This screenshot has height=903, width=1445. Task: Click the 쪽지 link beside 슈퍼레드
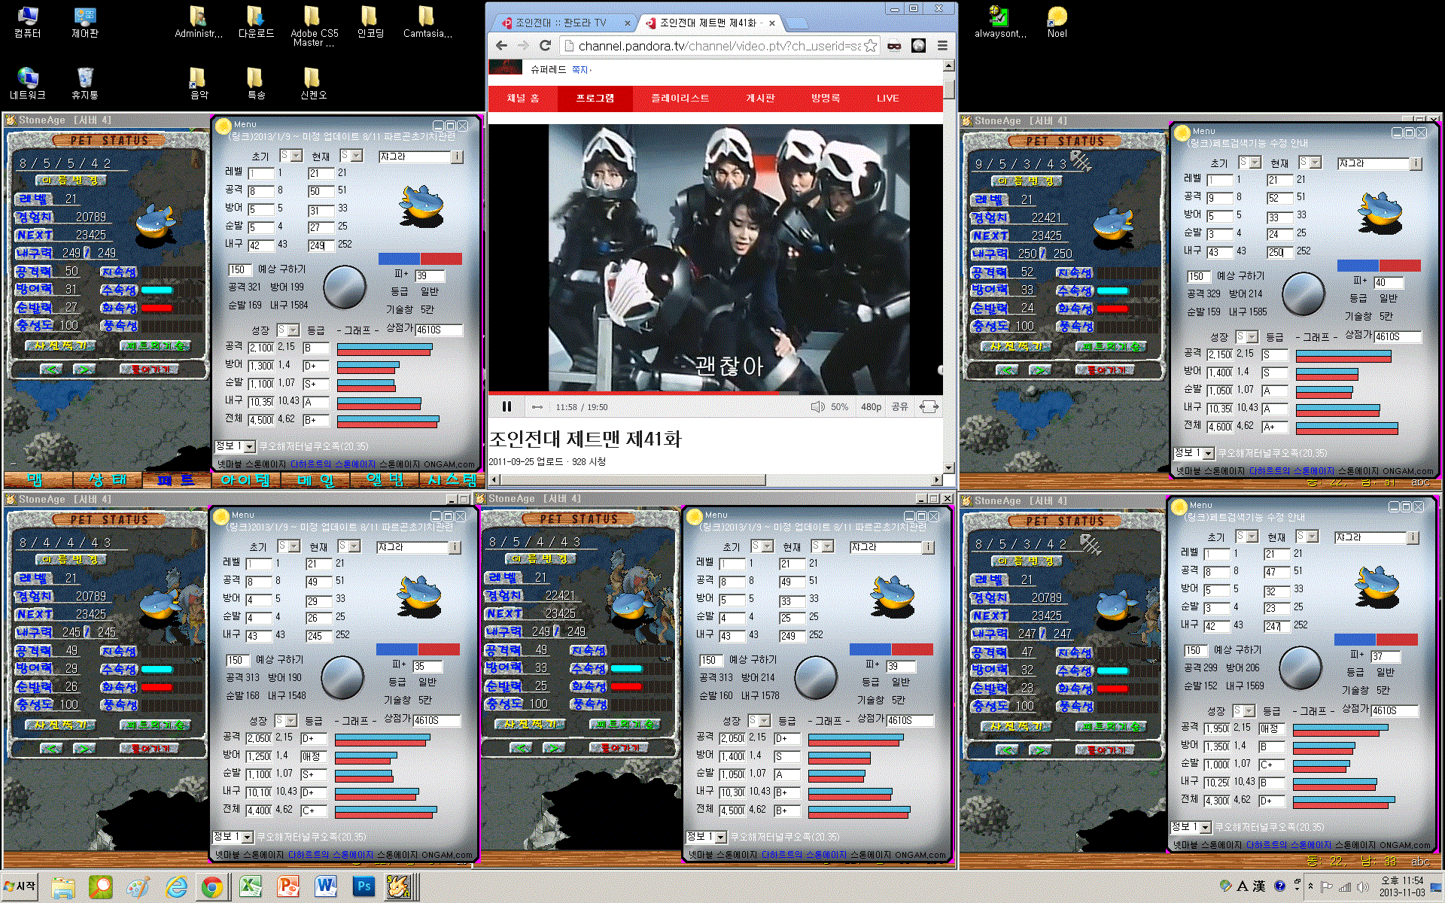(580, 70)
